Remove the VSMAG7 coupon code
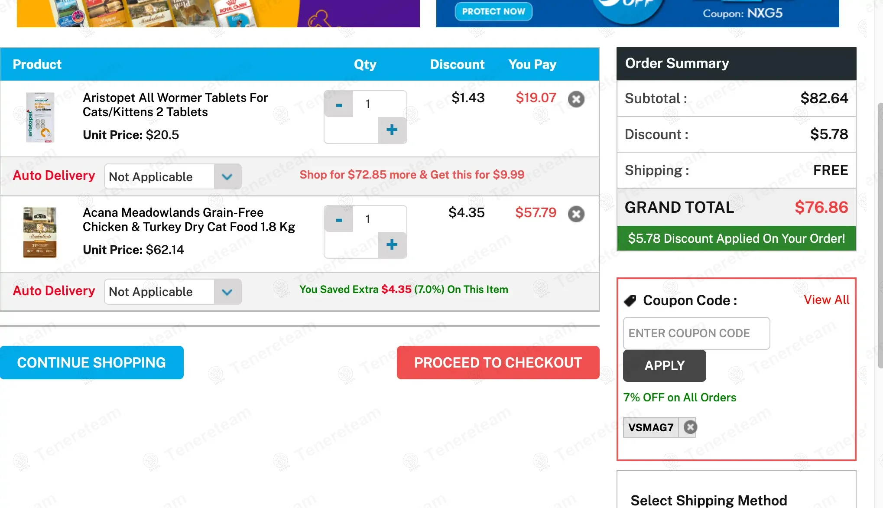The image size is (883, 508). click(690, 427)
